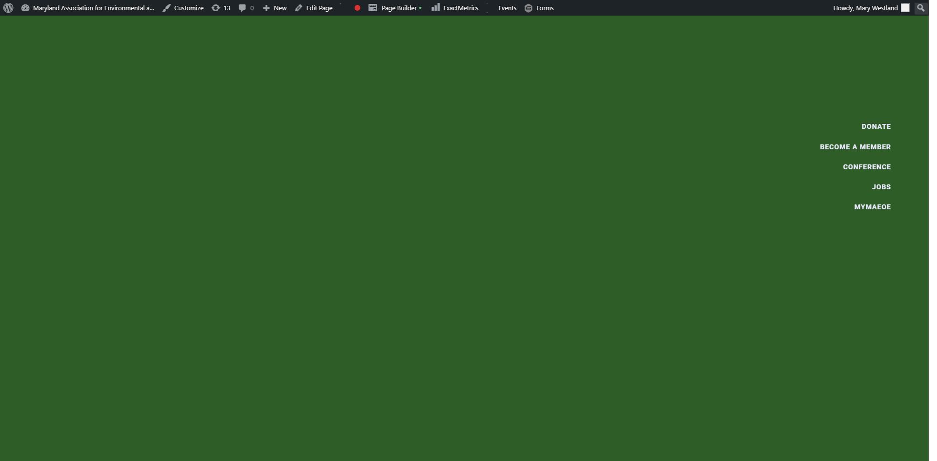The width and height of the screenshot is (937, 461).
Task: Select Edit Page in the admin bar
Action: pyautogui.click(x=319, y=8)
